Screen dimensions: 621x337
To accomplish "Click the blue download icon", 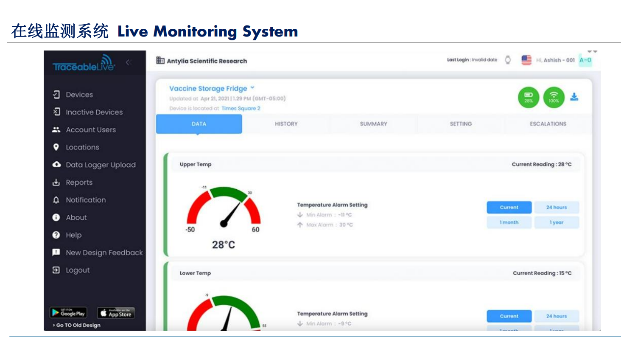I will click(574, 97).
